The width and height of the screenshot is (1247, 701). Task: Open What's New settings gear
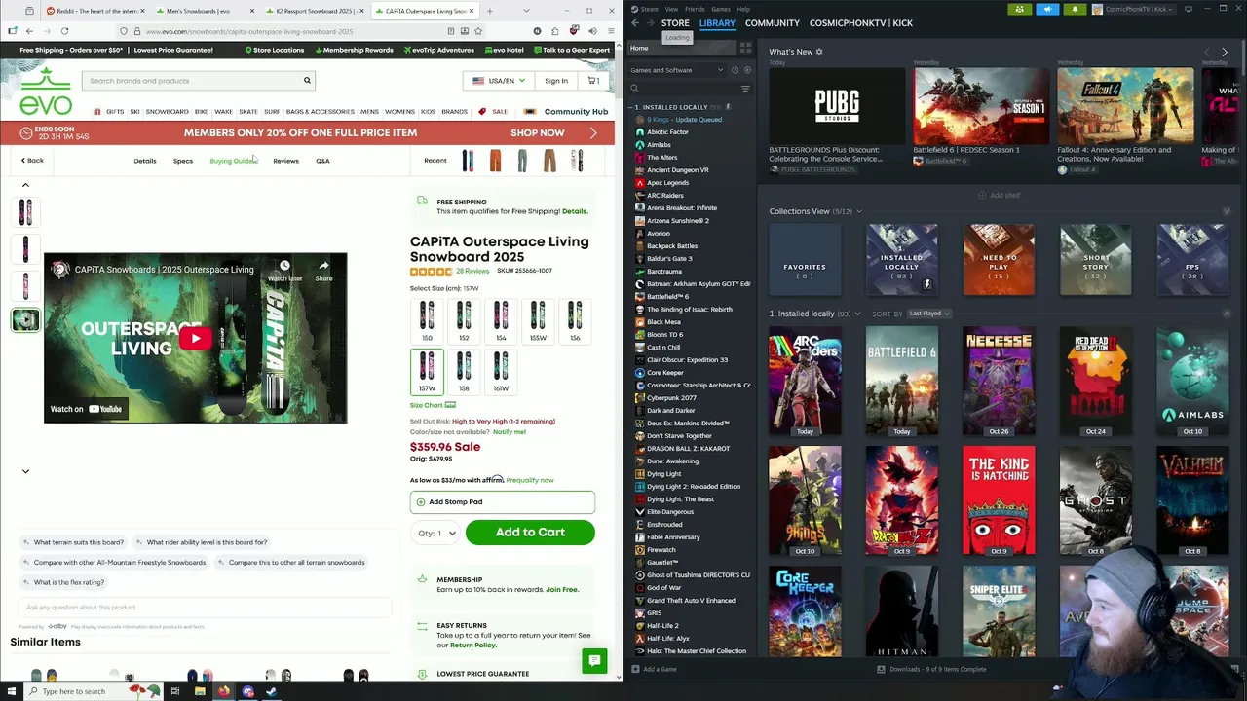819,52
